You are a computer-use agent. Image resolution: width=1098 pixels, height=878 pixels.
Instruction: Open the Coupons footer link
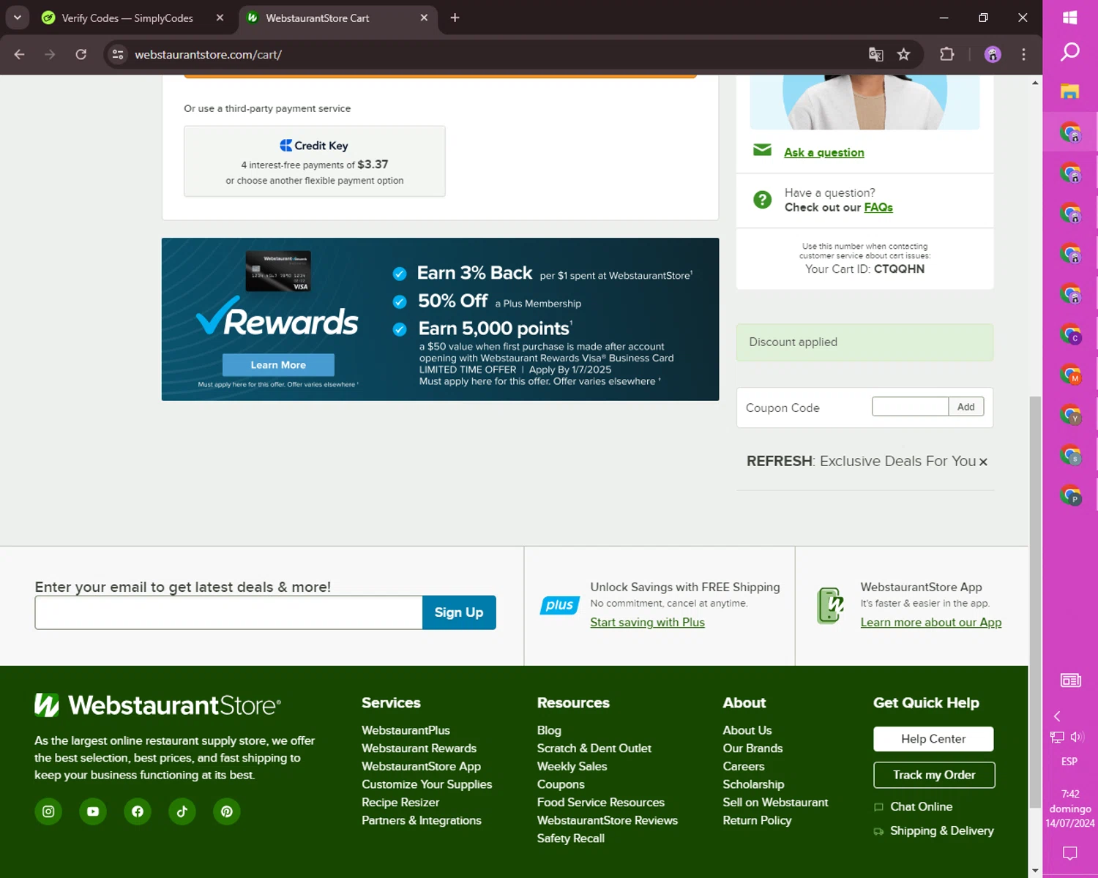click(x=561, y=784)
